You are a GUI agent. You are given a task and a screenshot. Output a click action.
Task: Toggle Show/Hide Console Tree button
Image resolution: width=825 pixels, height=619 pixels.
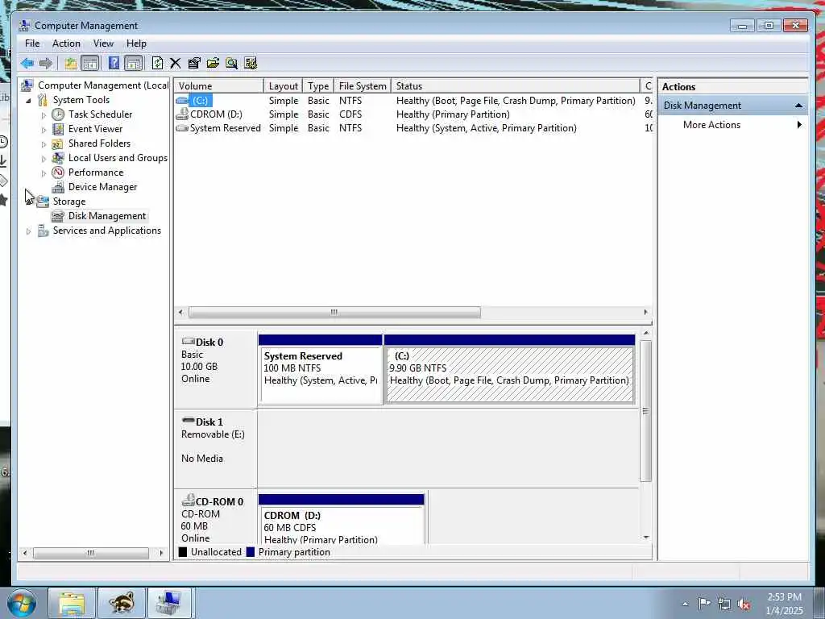90,64
